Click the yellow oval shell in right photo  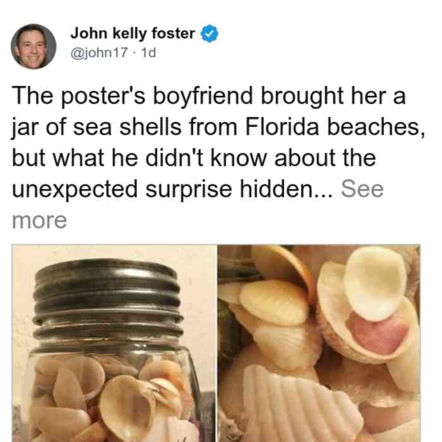(274, 303)
